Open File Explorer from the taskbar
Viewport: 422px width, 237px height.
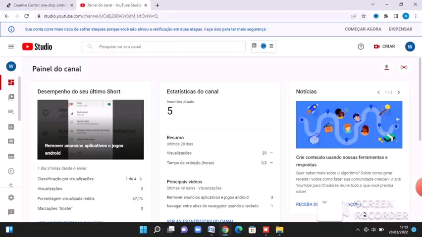(280, 230)
